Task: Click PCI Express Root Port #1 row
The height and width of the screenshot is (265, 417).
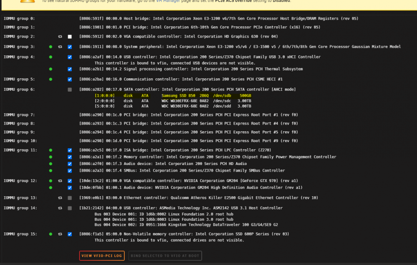Action: (188, 115)
